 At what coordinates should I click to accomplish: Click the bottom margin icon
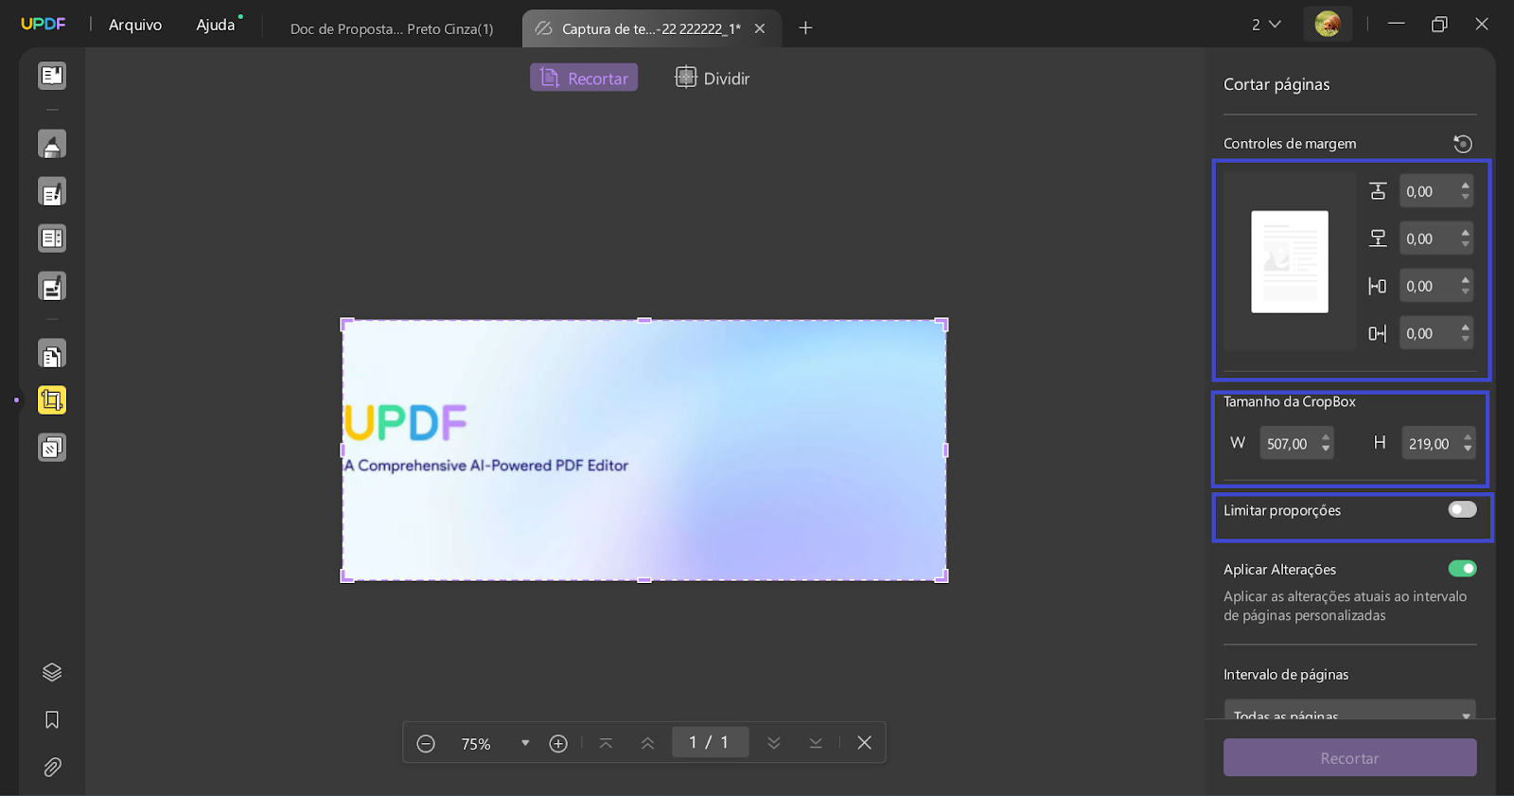pos(1378,239)
